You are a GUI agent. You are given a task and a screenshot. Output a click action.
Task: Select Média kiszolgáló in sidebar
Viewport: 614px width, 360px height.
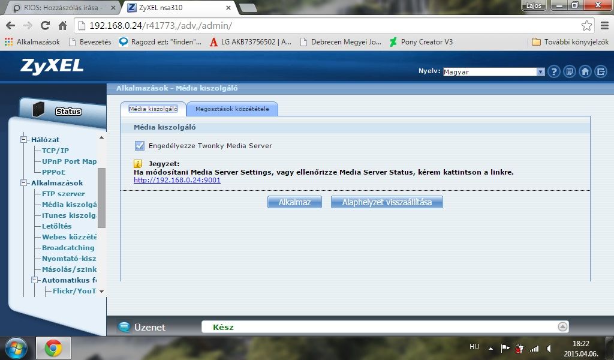point(70,205)
